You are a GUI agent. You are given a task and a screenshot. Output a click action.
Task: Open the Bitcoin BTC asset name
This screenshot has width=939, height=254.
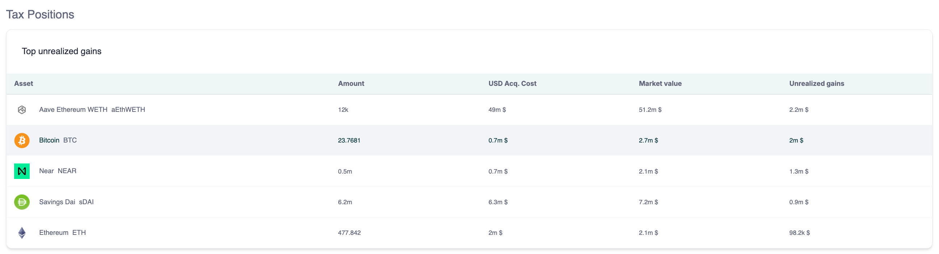click(58, 140)
